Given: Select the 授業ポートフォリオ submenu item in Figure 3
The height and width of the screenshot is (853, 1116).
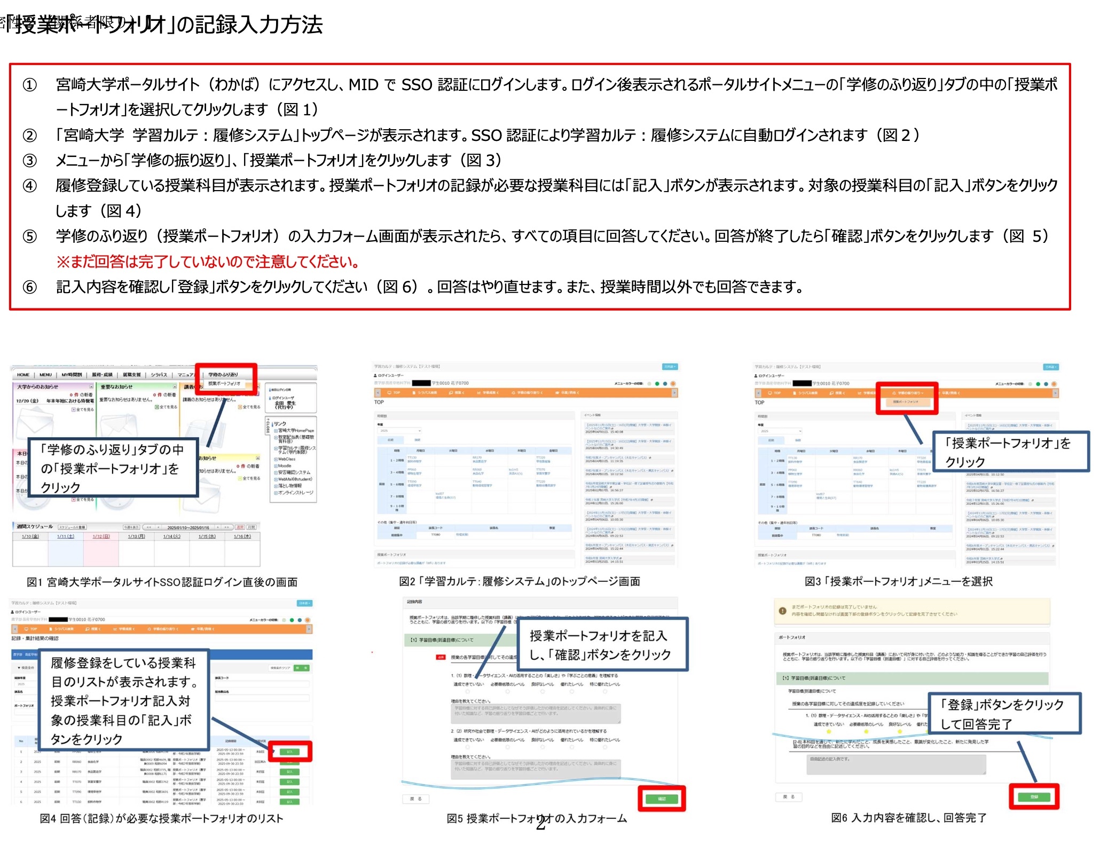Looking at the screenshot, I should point(906,402).
